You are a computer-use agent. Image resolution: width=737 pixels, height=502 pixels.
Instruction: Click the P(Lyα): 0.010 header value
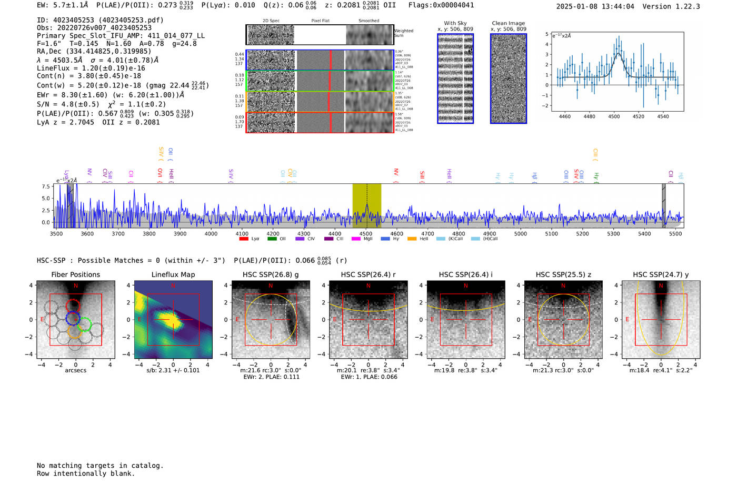[x=228, y=5]
